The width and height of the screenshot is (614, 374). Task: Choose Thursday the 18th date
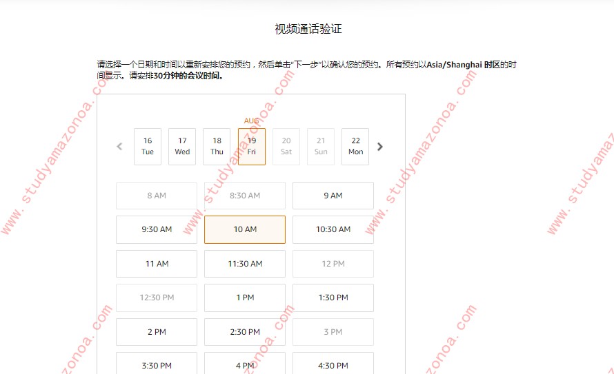tap(217, 147)
